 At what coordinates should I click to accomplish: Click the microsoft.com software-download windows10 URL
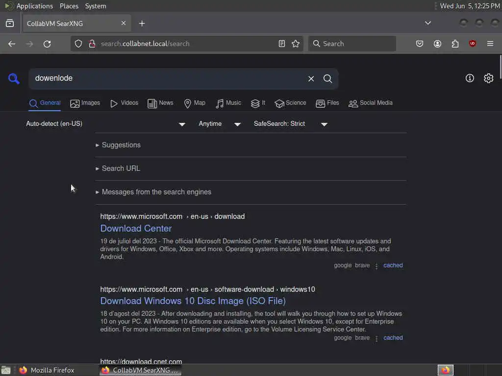point(207,289)
